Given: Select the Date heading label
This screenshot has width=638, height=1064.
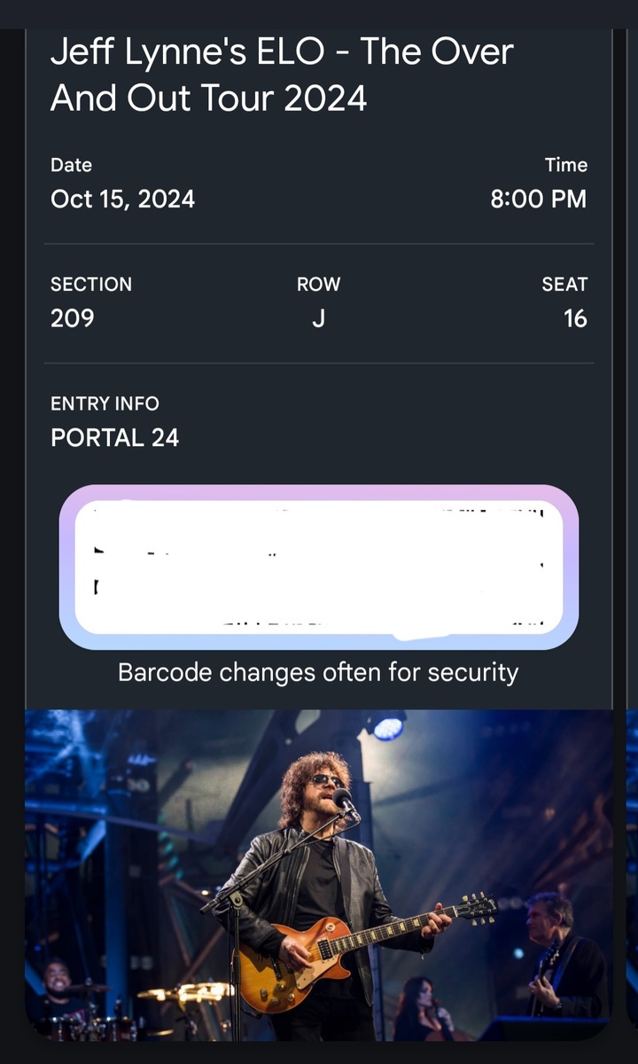Looking at the screenshot, I should click(71, 165).
